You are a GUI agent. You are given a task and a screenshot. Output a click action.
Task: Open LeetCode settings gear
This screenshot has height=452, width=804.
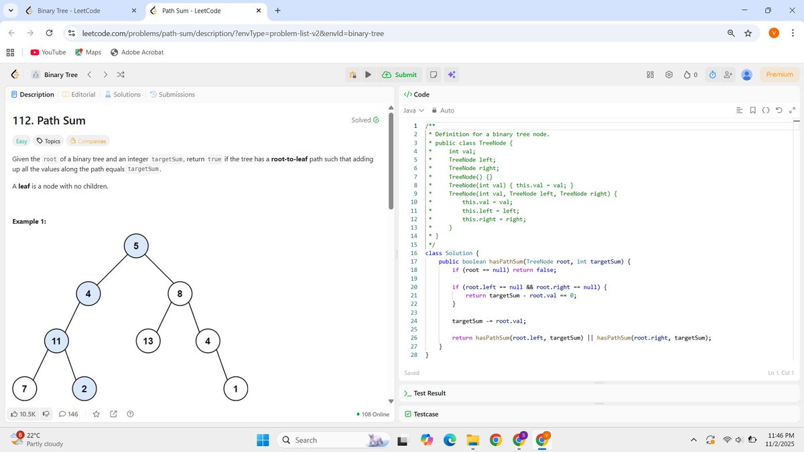(x=669, y=74)
